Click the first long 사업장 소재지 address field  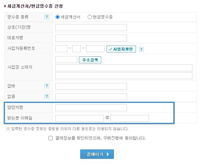[x=124, y=68]
